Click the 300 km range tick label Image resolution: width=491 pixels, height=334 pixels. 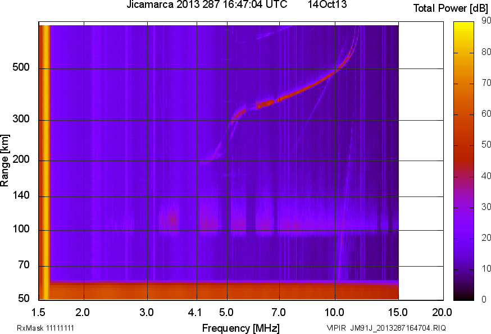click(21, 119)
